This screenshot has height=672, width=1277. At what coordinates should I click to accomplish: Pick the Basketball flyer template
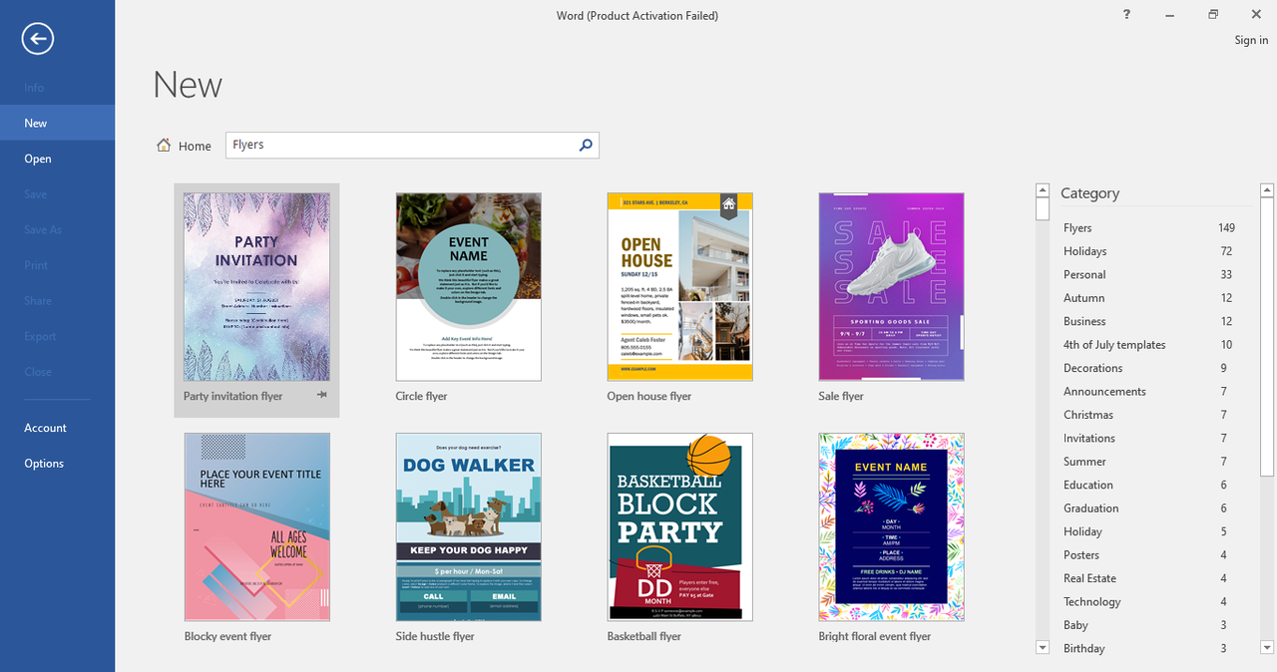pos(680,527)
